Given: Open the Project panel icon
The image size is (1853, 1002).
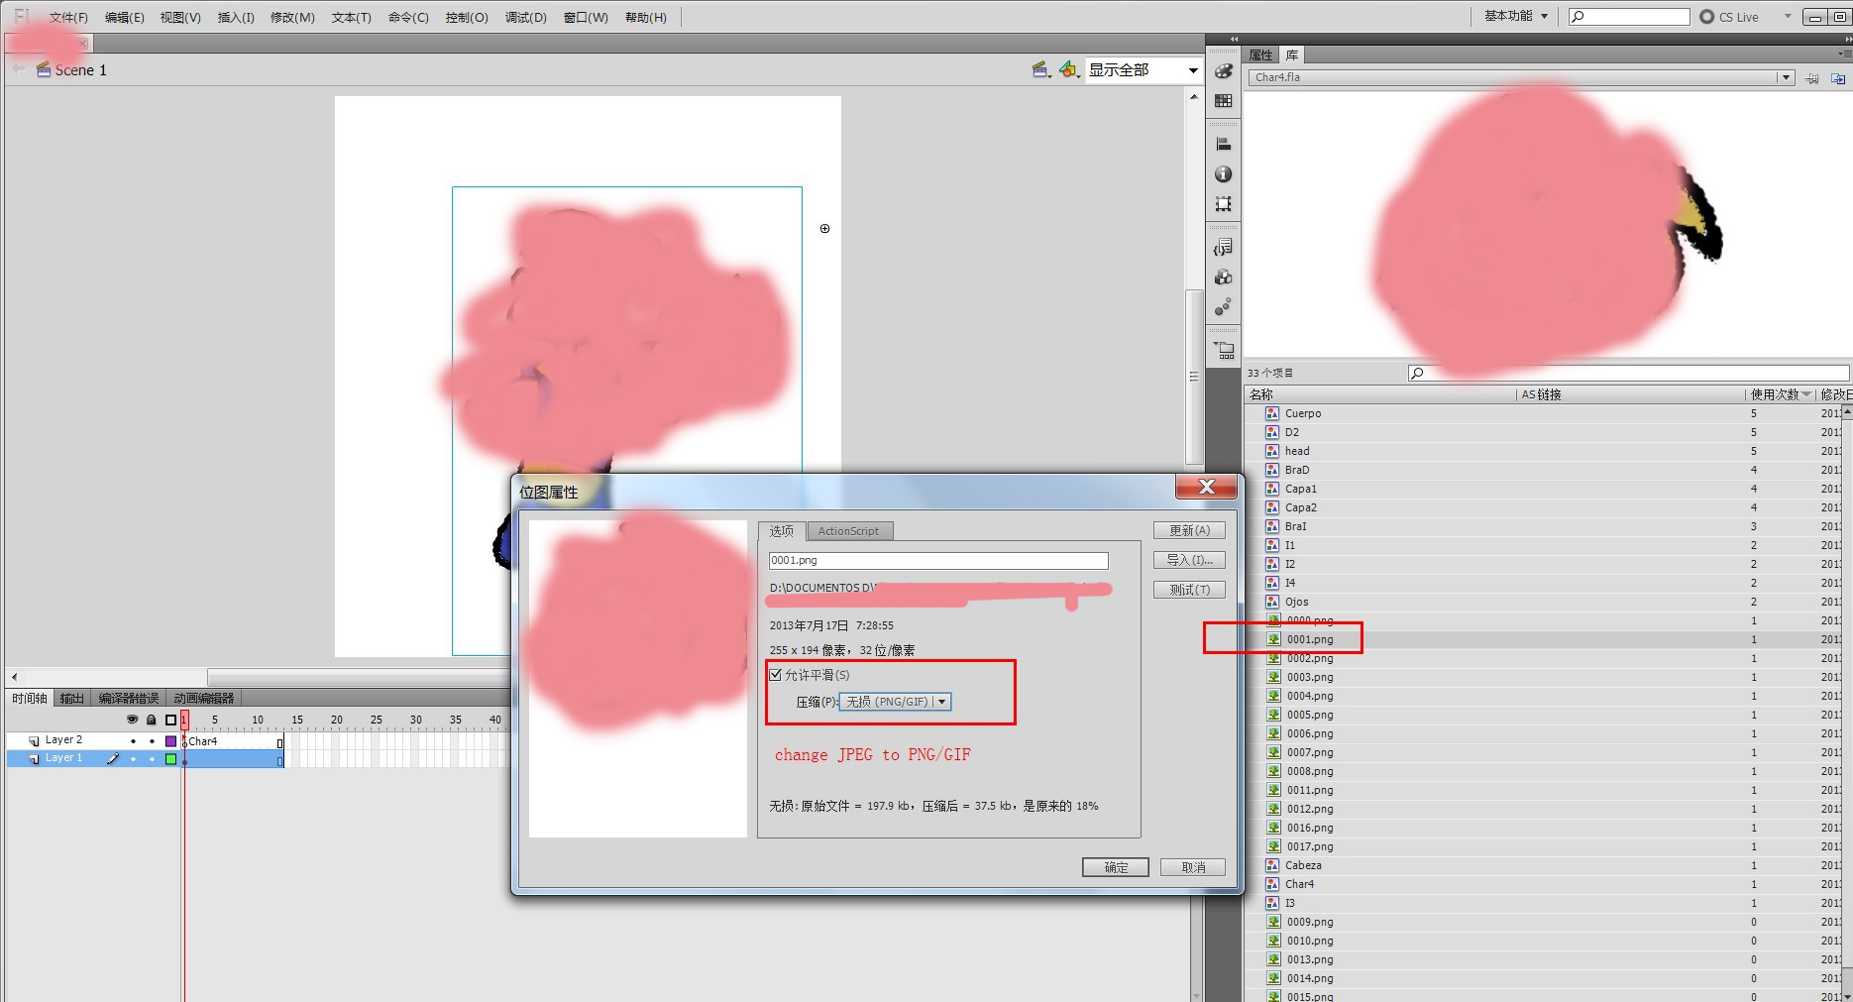Looking at the screenshot, I should pos(1224,350).
